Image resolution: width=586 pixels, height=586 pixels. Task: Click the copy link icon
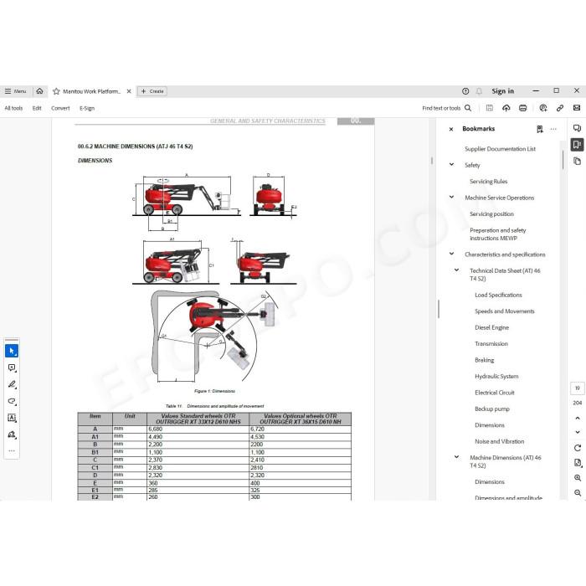point(560,108)
